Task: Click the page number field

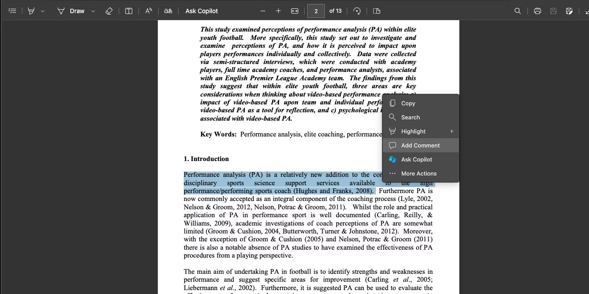Action: point(316,11)
